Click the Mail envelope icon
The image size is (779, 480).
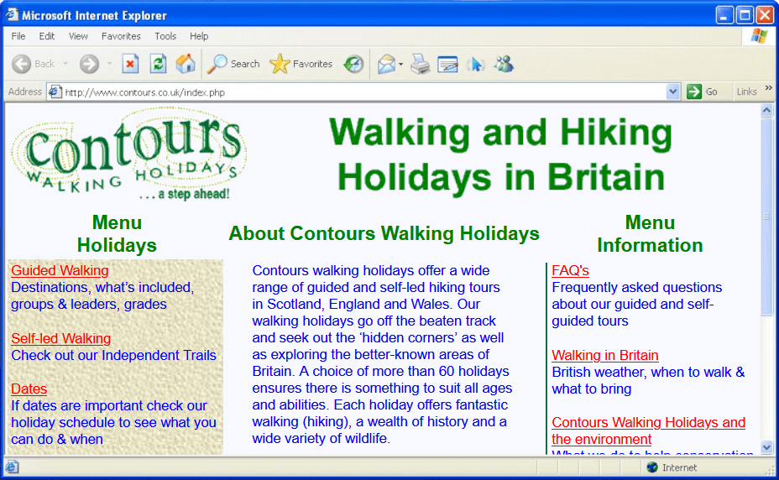point(386,64)
